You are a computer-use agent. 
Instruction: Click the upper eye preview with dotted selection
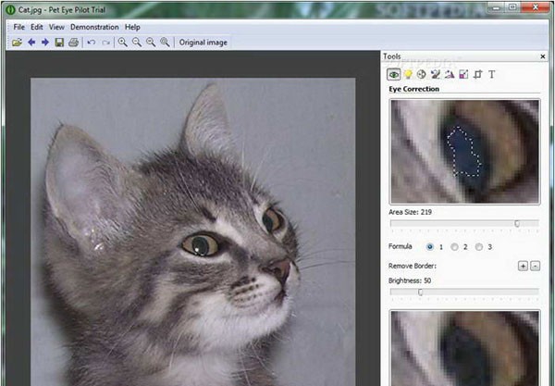click(465, 152)
